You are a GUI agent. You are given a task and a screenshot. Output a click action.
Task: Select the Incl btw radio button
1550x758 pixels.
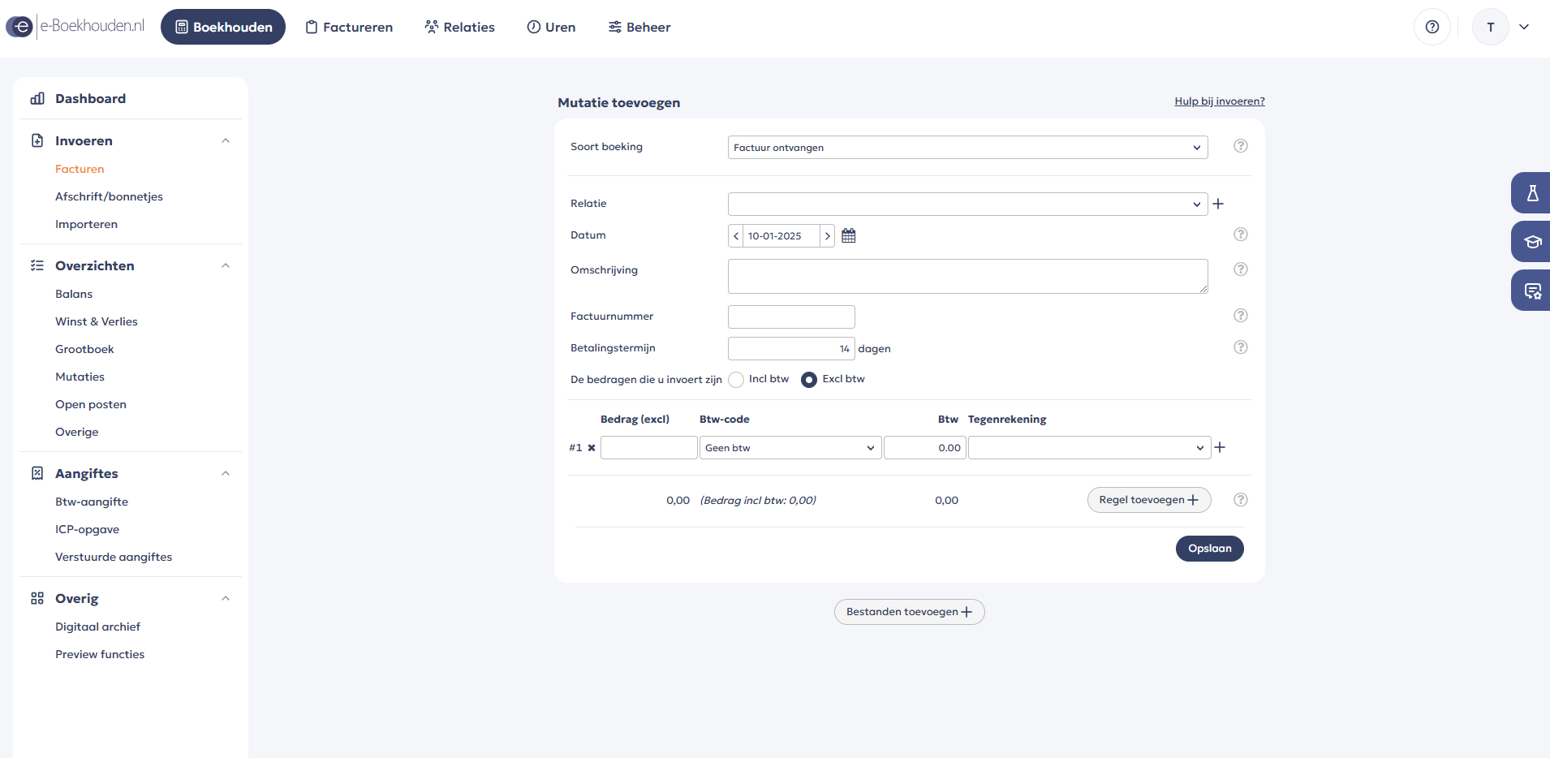[737, 380]
